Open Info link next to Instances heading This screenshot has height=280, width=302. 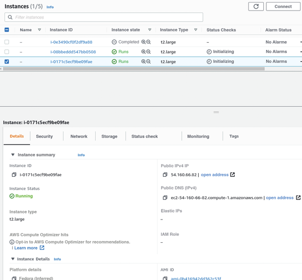(50, 7)
